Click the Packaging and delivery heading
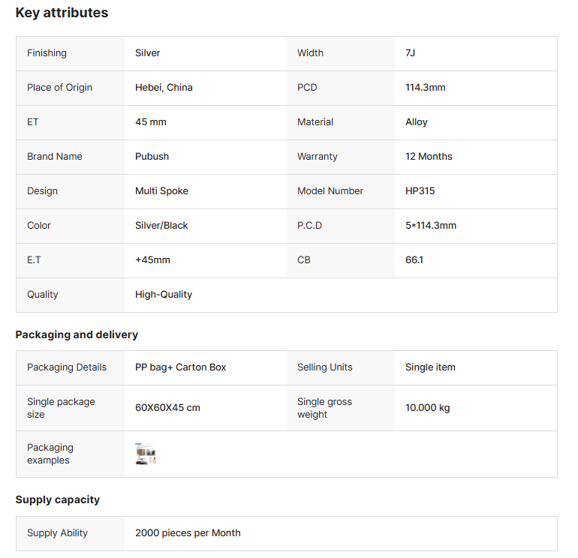The height and width of the screenshot is (558, 578). pyautogui.click(x=77, y=334)
